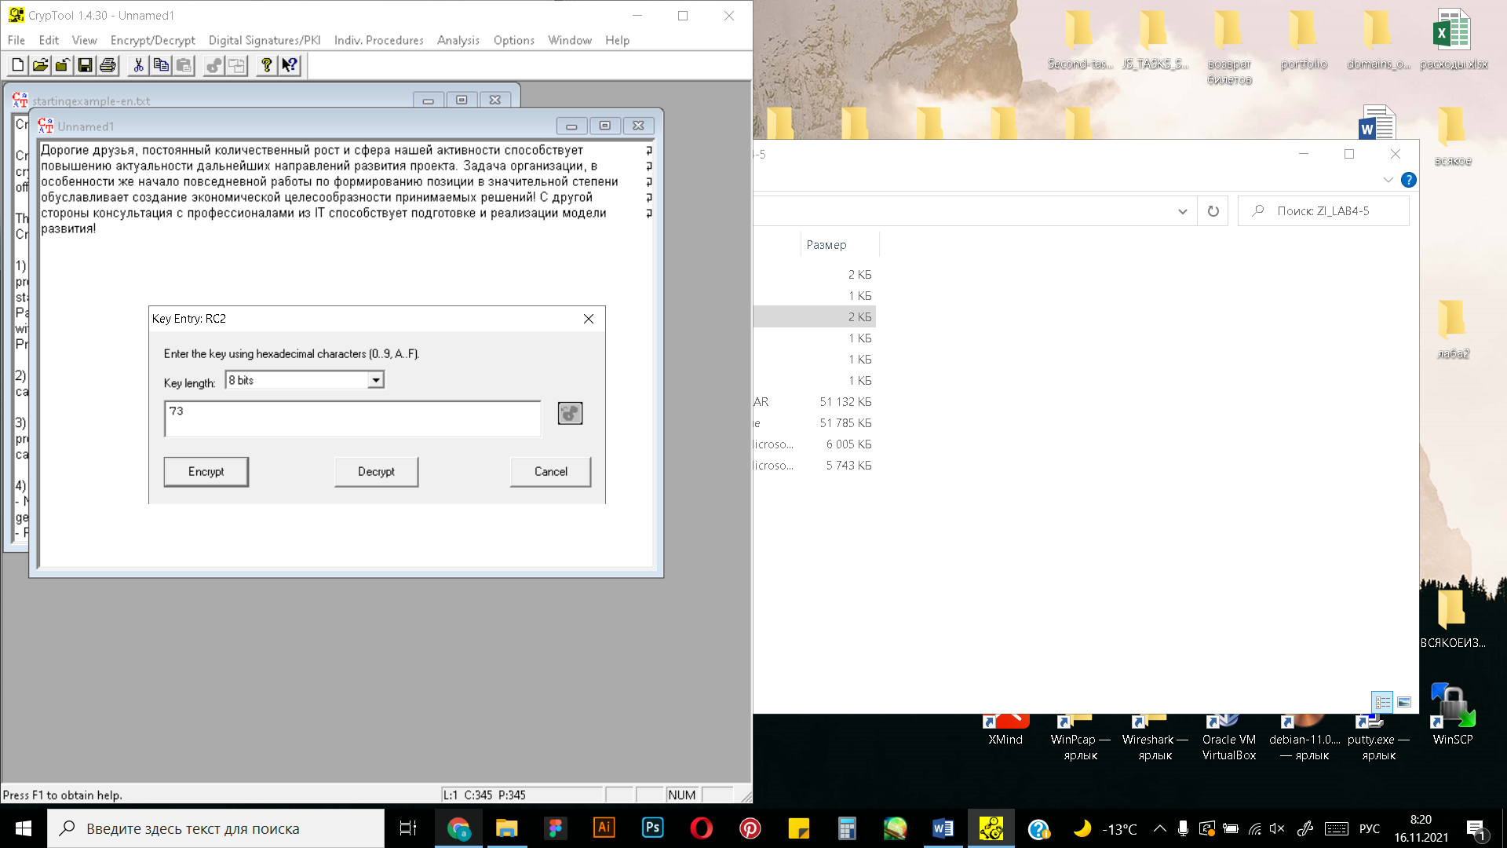Click the context help arrow-question icon

point(290,65)
